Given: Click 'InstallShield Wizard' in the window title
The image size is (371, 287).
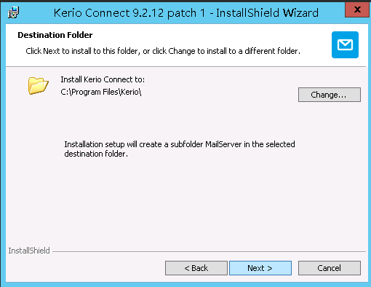Looking at the screenshot, I should 267,13.
